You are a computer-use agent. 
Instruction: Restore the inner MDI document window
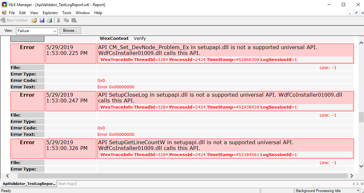356,13
